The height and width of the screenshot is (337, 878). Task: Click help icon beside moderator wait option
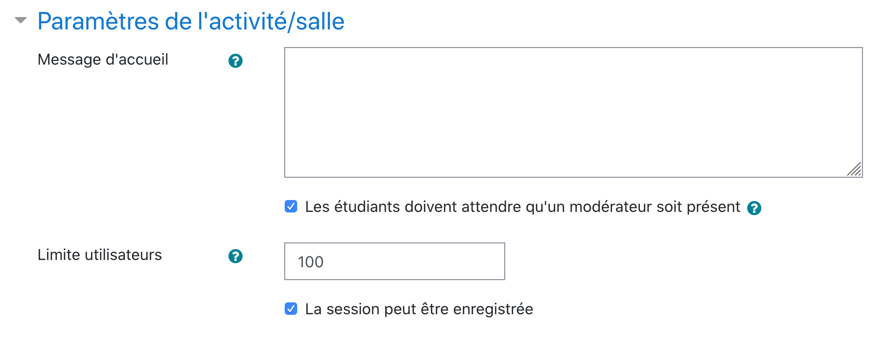tap(754, 208)
